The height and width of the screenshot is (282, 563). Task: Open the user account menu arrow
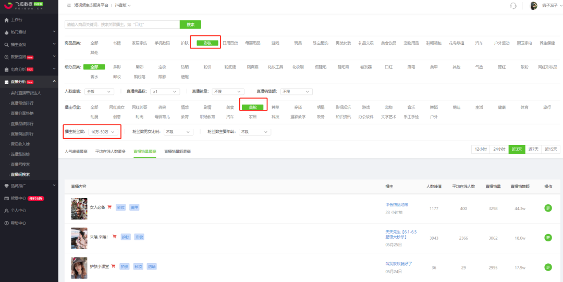click(x=561, y=5)
